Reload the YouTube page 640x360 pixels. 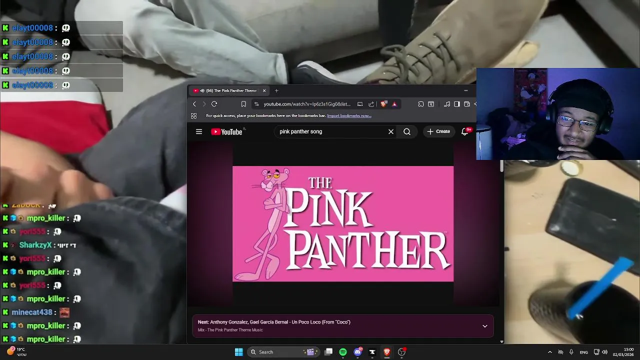pos(214,104)
